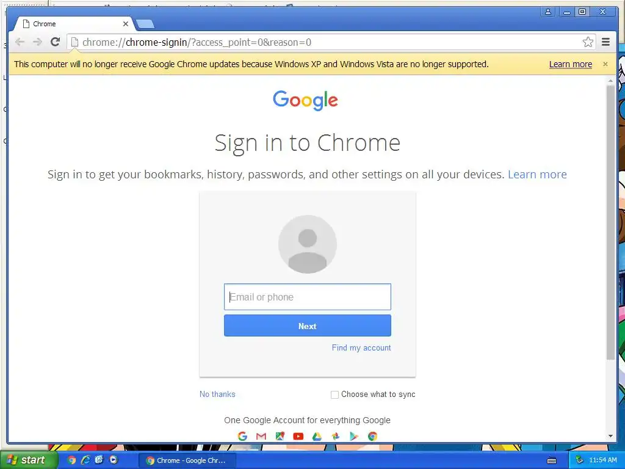The height and width of the screenshot is (469, 625).
Task: Reload the current page
Action: tap(56, 42)
